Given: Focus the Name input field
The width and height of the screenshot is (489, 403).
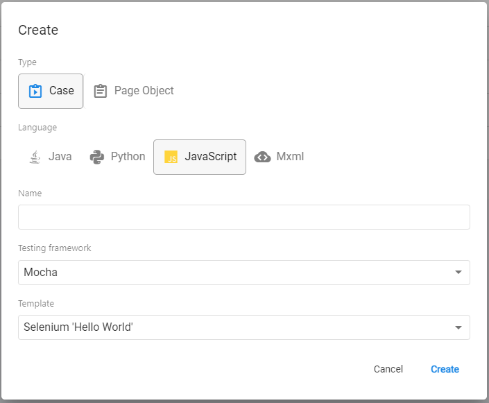Looking at the screenshot, I should (x=244, y=217).
